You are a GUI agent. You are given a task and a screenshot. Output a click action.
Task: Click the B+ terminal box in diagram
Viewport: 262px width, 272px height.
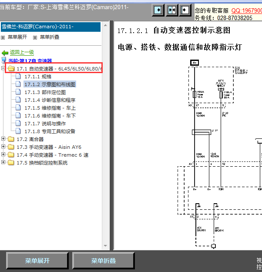click(195, 63)
